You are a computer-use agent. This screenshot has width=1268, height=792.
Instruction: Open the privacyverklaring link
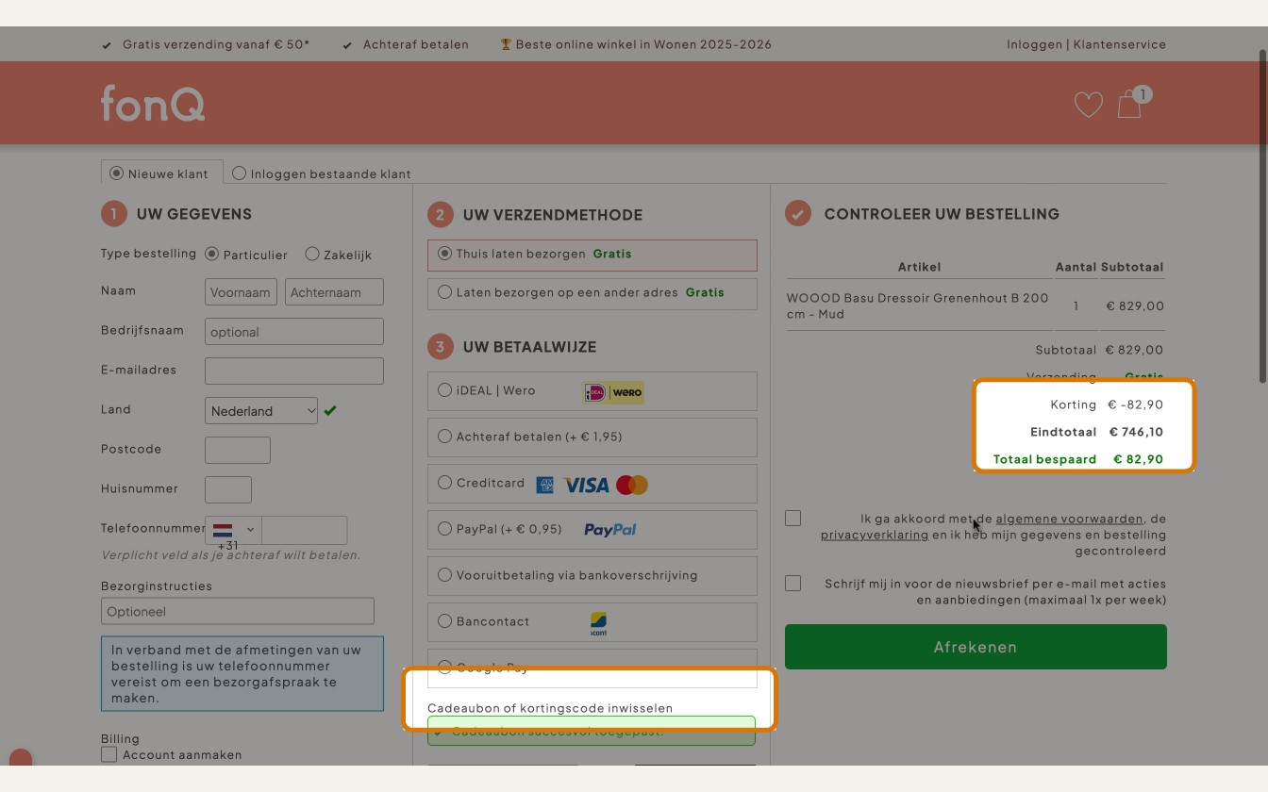(x=875, y=535)
